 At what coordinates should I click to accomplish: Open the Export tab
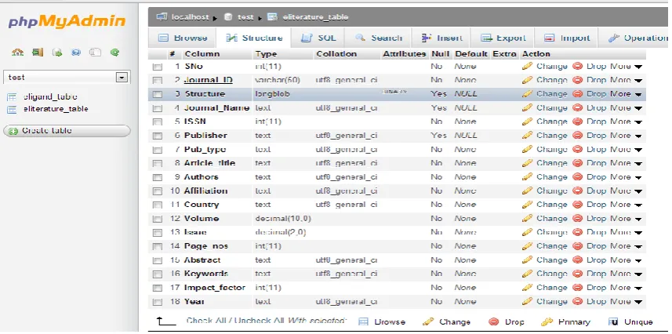click(503, 38)
